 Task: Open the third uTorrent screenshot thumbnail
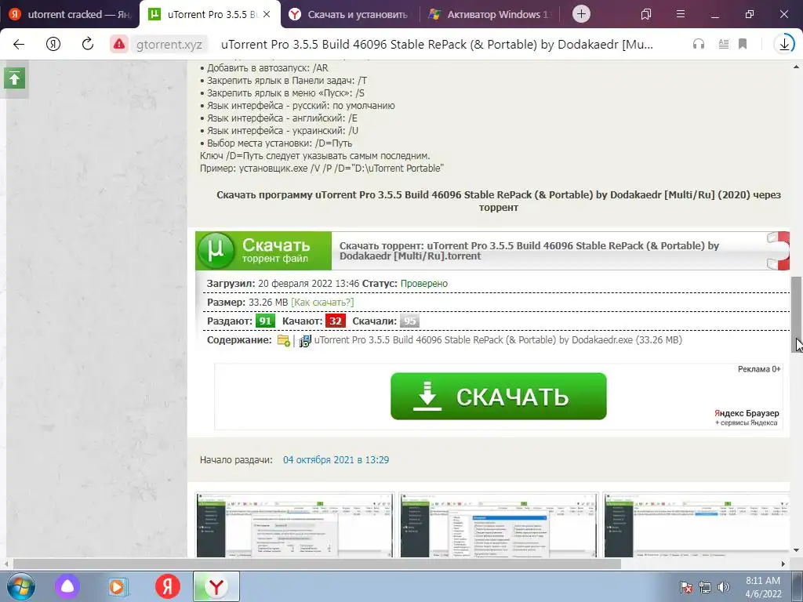[696, 524]
